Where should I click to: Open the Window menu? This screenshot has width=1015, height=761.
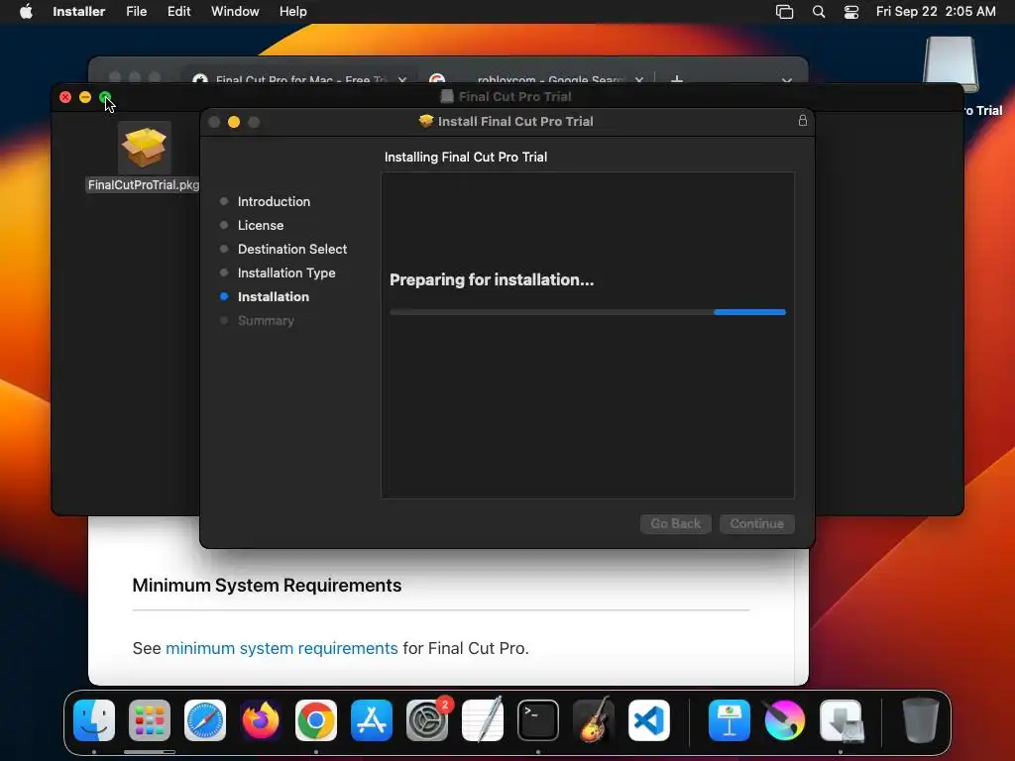(235, 11)
